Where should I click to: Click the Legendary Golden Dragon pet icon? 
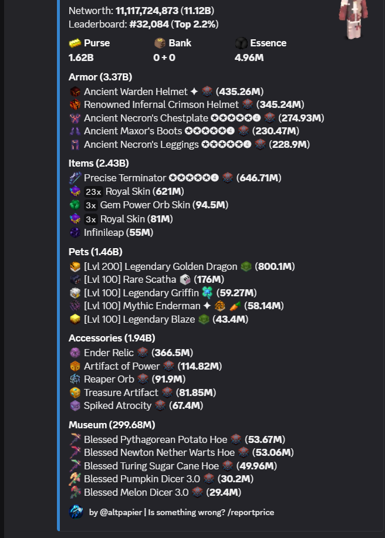(75, 266)
